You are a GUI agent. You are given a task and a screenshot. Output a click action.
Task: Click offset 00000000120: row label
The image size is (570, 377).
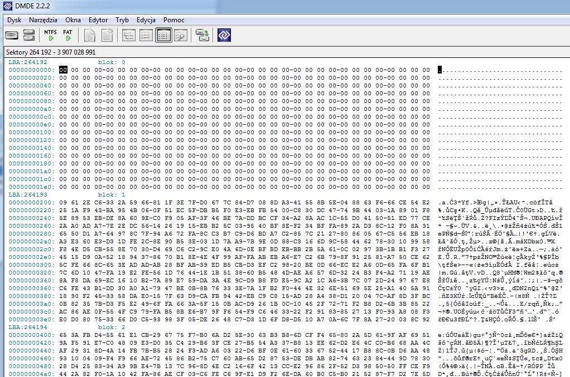[32, 140]
